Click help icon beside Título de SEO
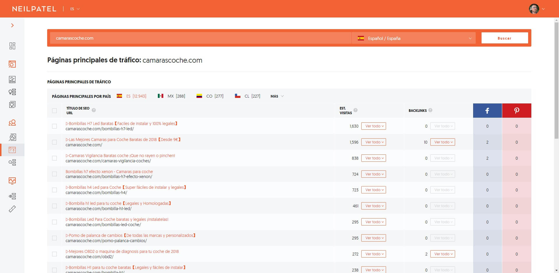 click(x=94, y=110)
